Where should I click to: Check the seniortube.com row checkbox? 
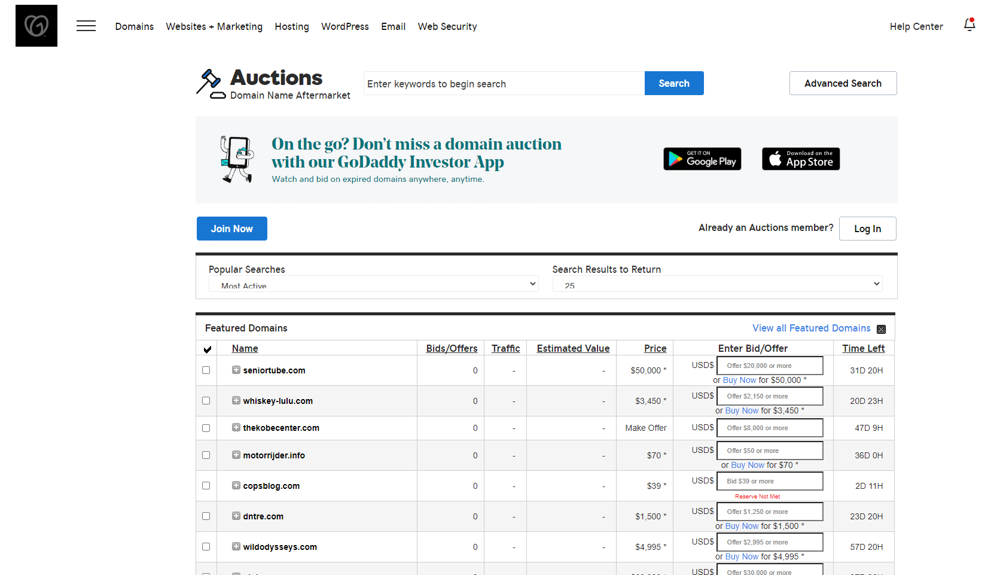tap(206, 370)
